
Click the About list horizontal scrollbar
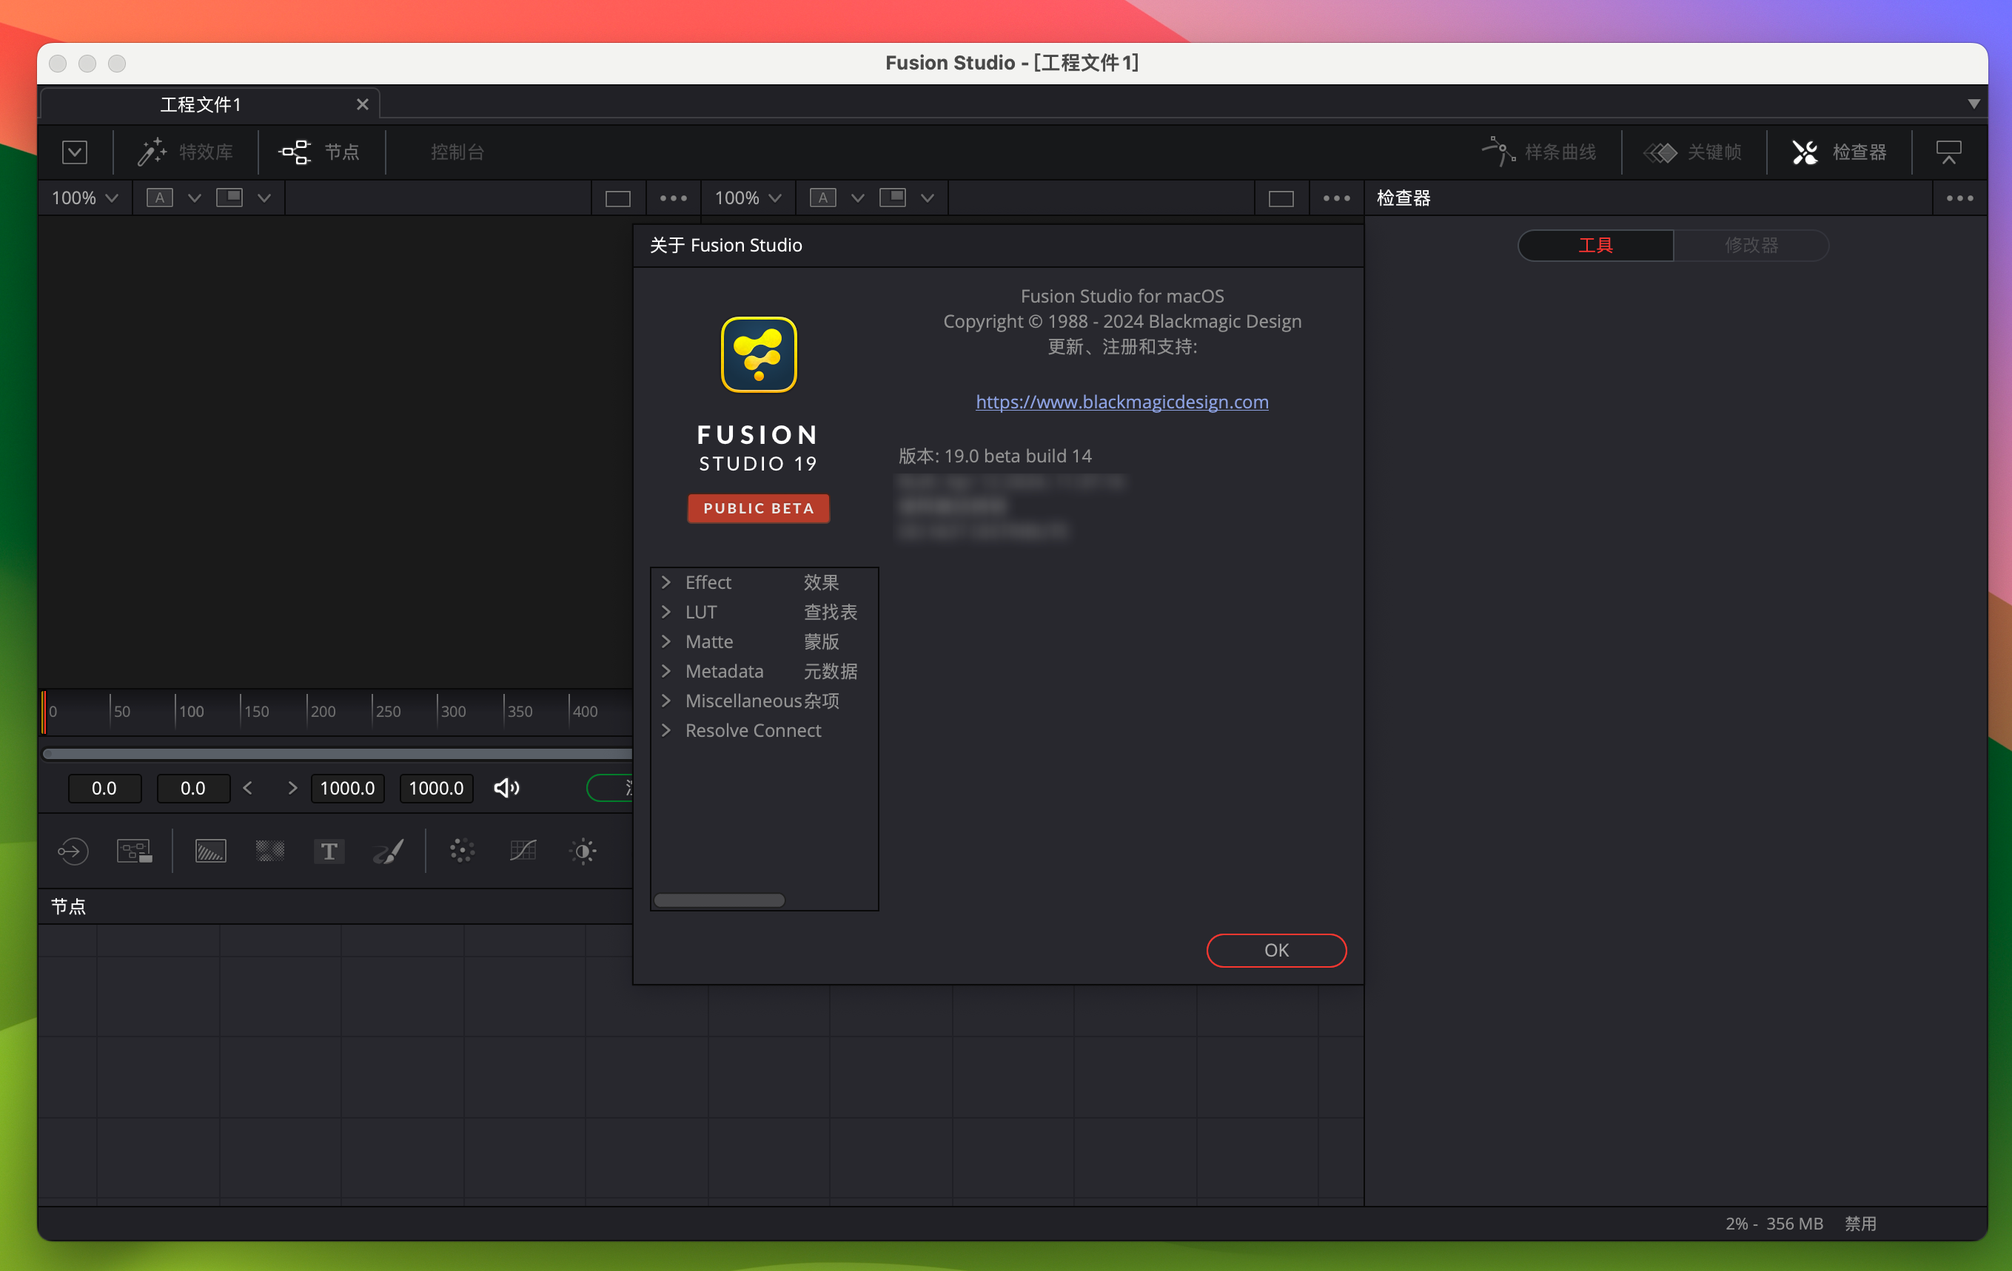pos(720,900)
